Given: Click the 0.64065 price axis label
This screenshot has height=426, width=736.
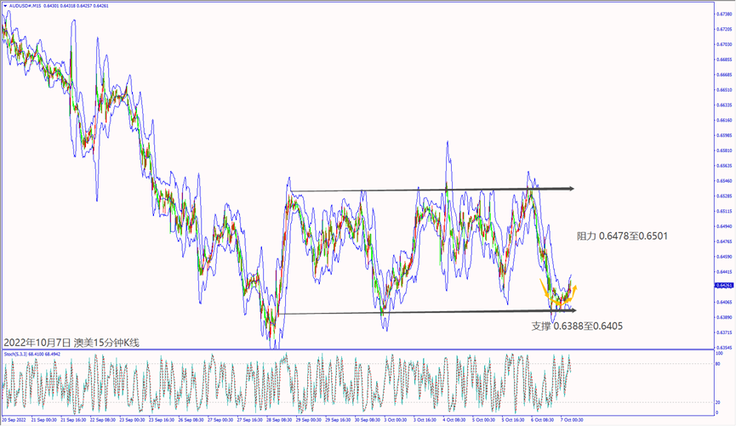Looking at the screenshot, I should (x=723, y=301).
